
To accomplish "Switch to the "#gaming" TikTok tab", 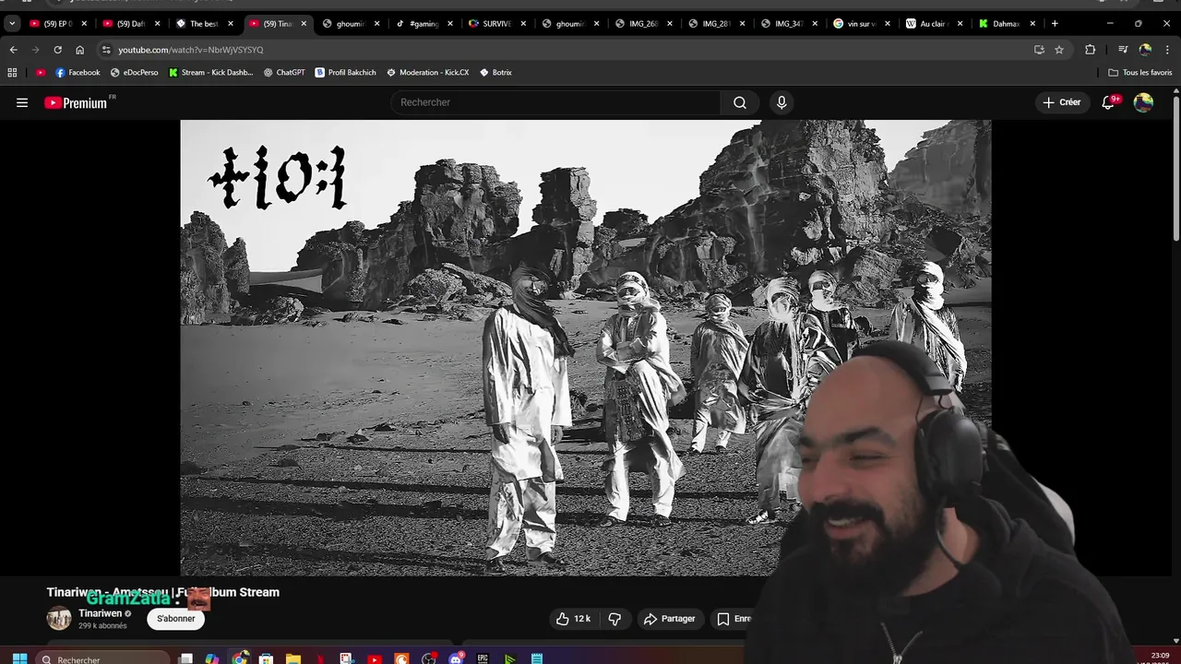I will tap(423, 24).
